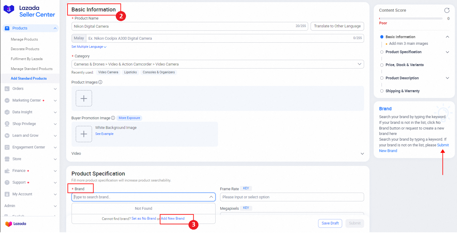Screen dimensions: 457x235
Task: Click the plus box to add product images
Action: (x=84, y=98)
